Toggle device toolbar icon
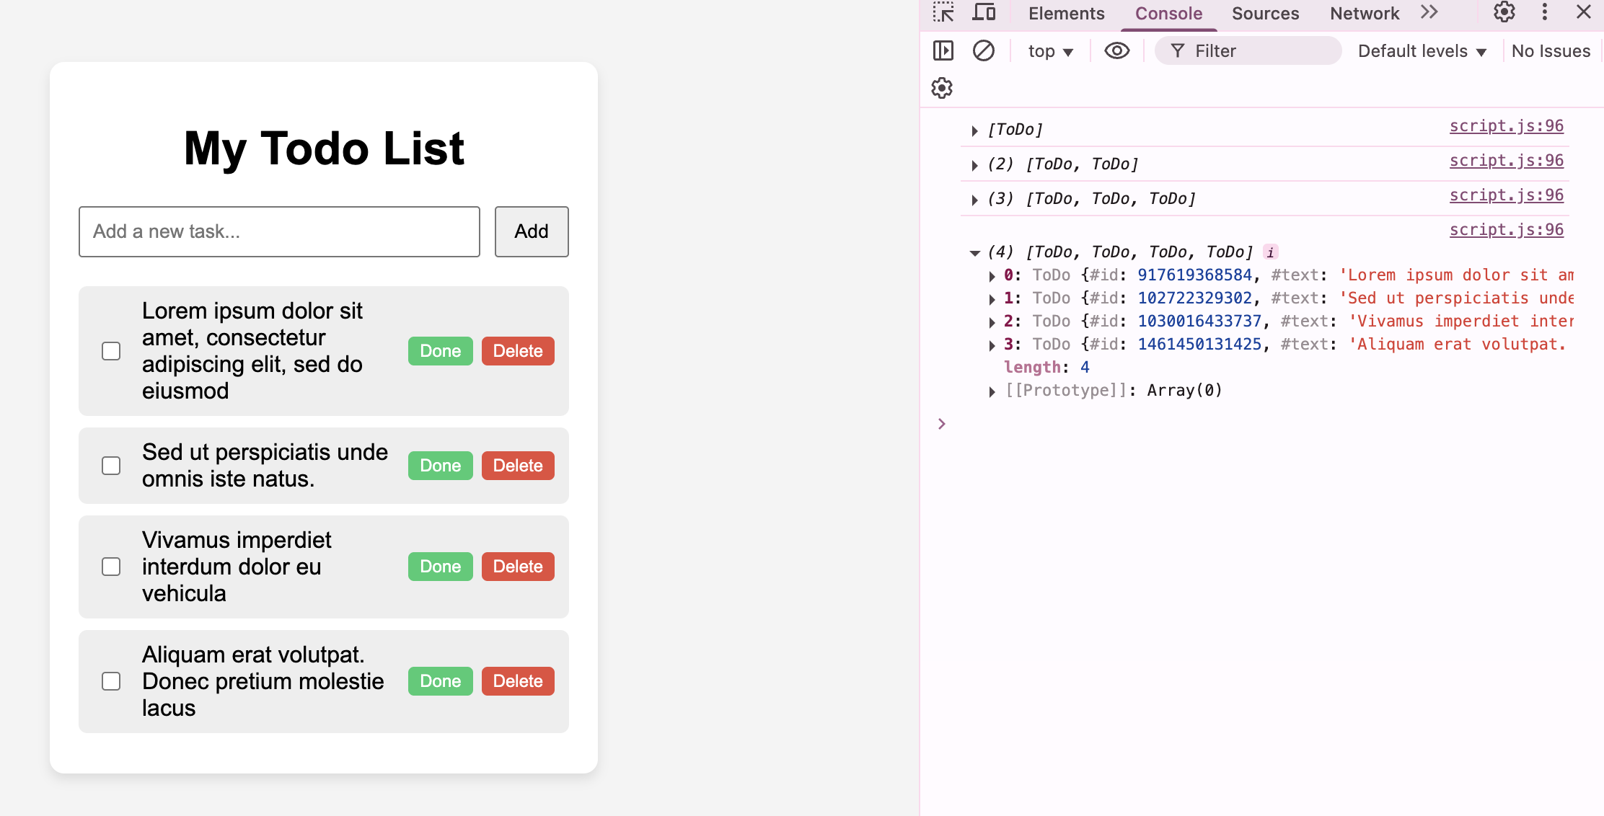1604x816 pixels. click(984, 12)
